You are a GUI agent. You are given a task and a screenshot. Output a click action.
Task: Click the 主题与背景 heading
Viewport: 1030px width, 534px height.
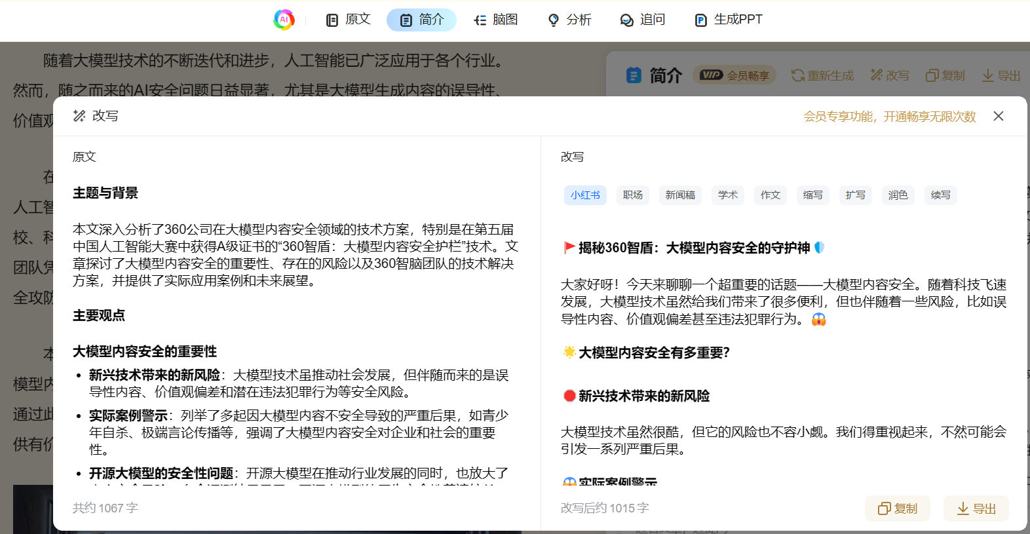[x=105, y=193]
